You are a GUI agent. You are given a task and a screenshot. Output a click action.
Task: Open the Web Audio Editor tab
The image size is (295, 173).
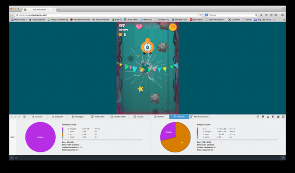[199, 117]
